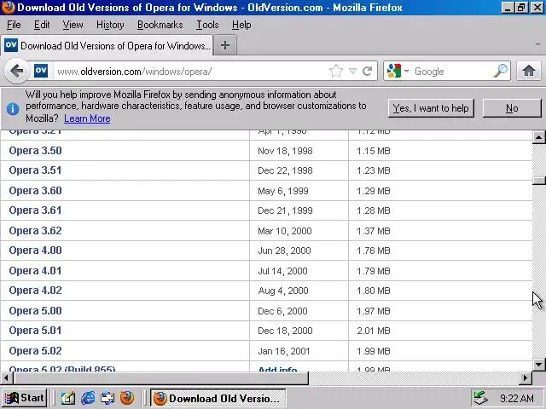Image resolution: width=546 pixels, height=409 pixels.
Task: Open the Tools menu
Action: pos(207,25)
